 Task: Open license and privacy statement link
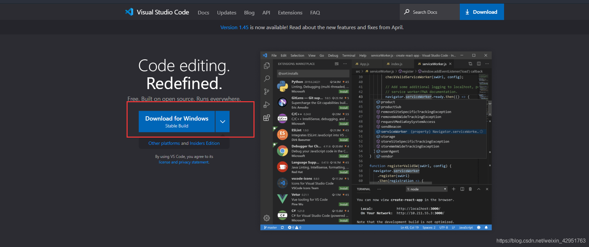point(184,162)
